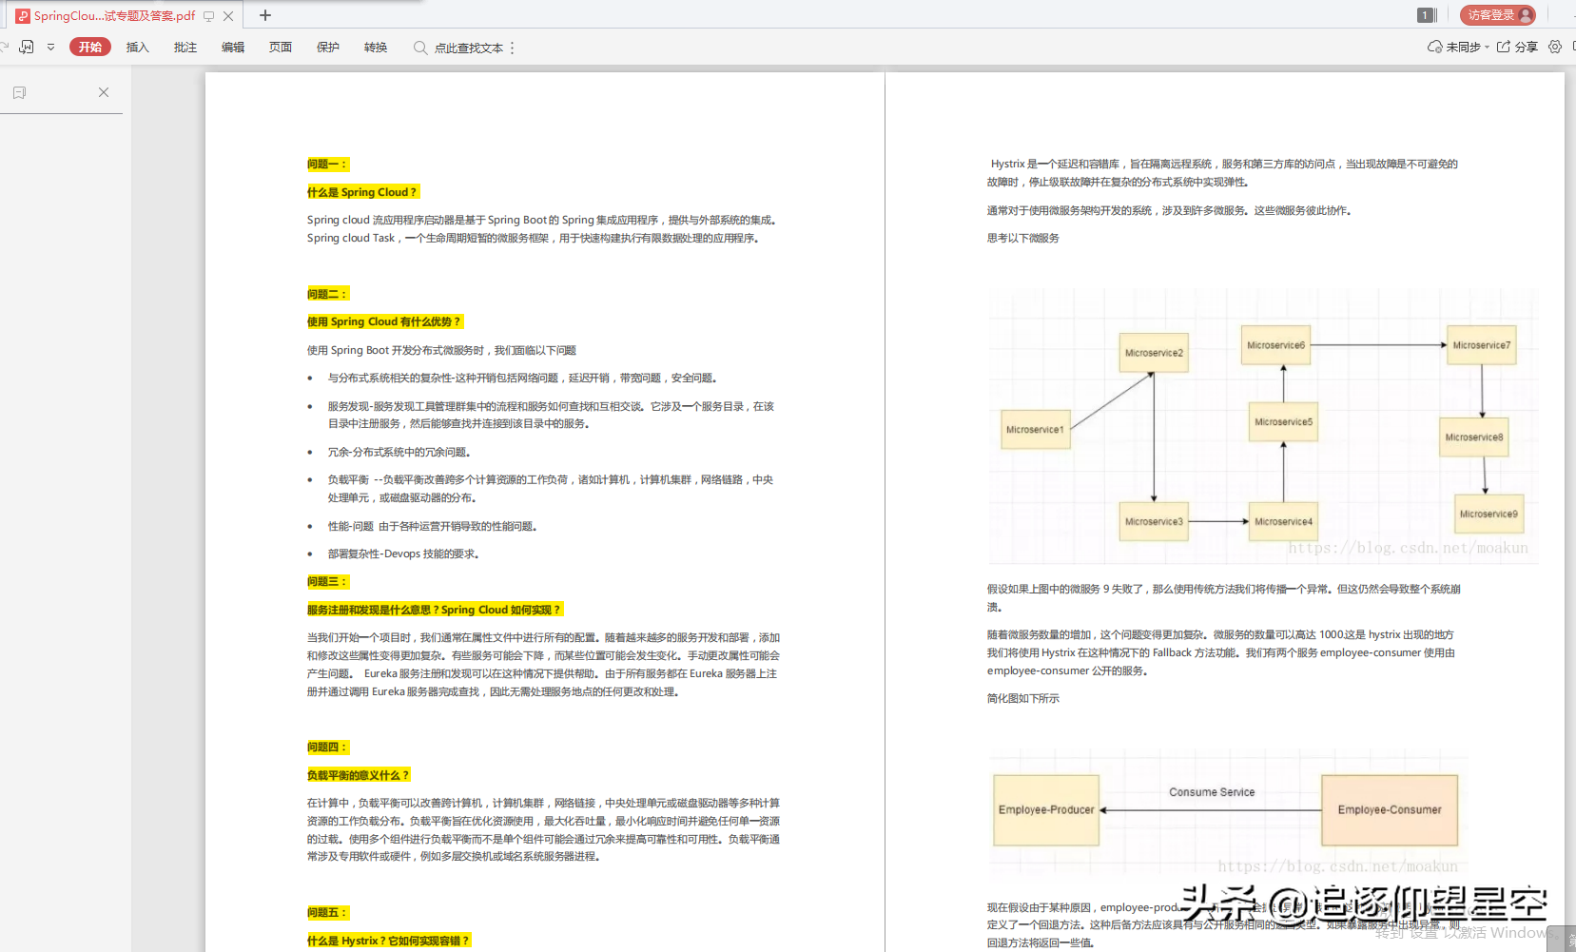
Task: Click the 问题一 heading
Action: (x=328, y=165)
